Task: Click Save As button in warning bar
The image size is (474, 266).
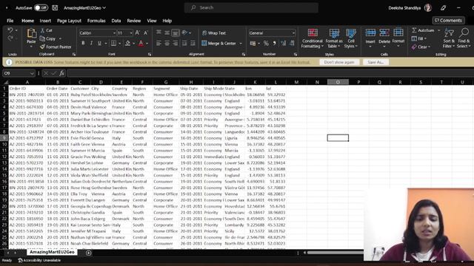Action: click(x=375, y=62)
